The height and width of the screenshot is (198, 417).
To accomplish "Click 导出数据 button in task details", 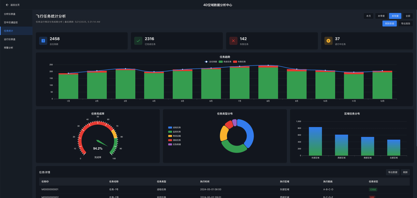I will pos(392,172).
